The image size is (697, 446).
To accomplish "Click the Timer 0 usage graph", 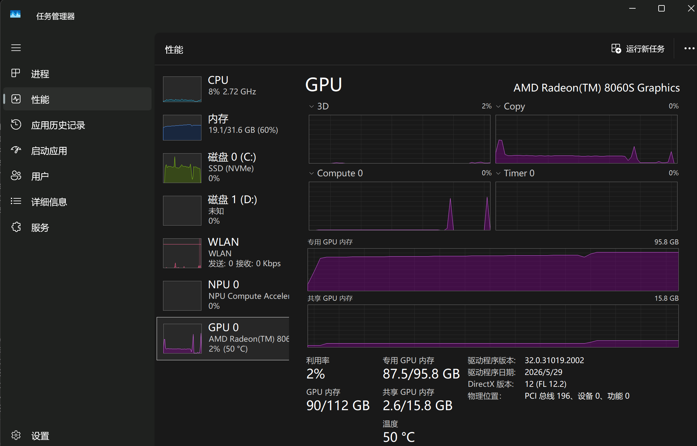I will [586, 206].
